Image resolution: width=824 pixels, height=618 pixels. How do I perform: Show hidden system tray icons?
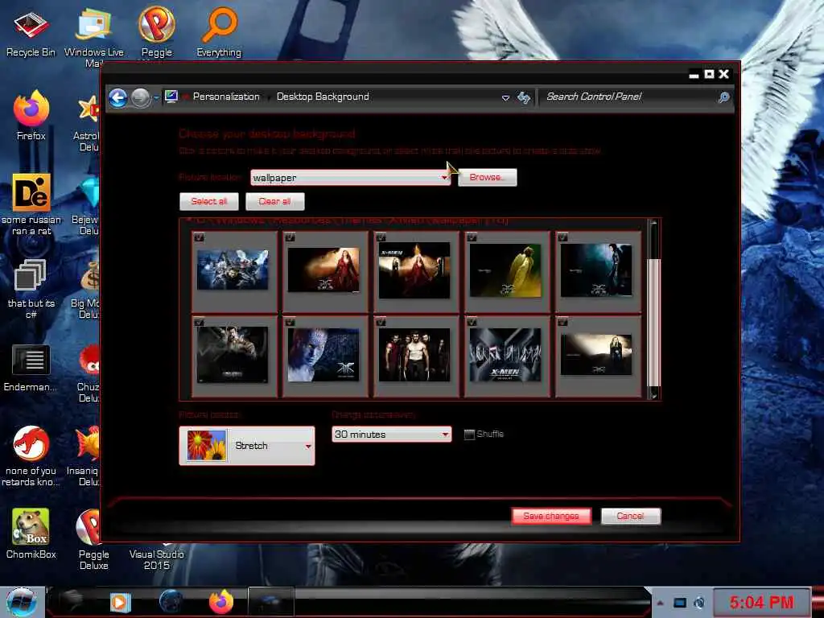click(x=660, y=603)
